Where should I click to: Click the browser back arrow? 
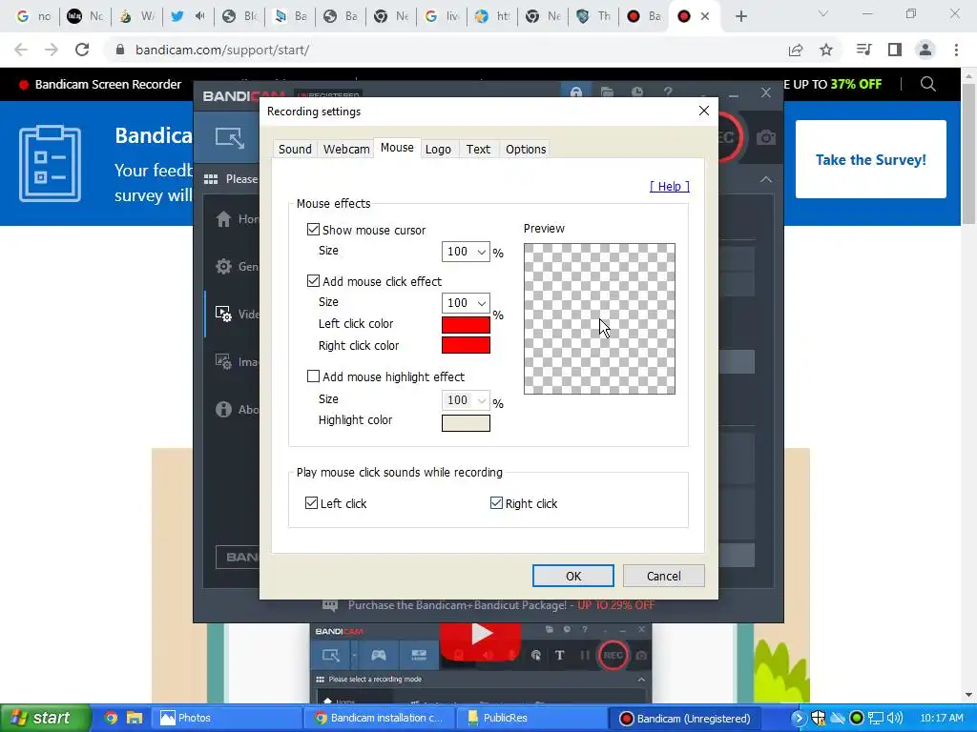pos(21,50)
